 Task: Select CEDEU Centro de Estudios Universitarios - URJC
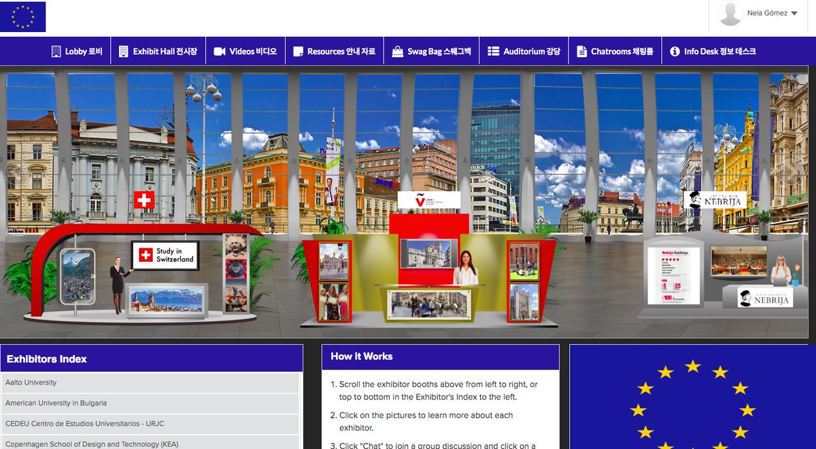coord(150,424)
